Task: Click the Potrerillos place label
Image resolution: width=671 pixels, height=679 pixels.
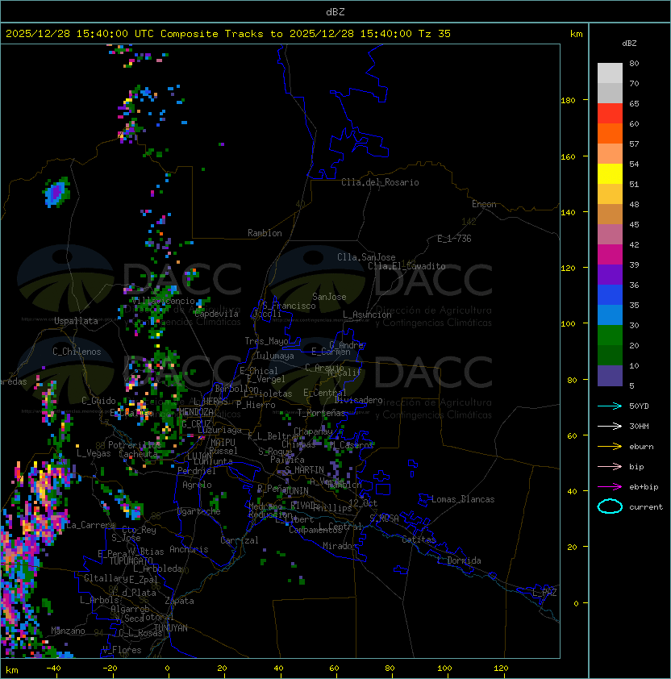Action: click(135, 445)
